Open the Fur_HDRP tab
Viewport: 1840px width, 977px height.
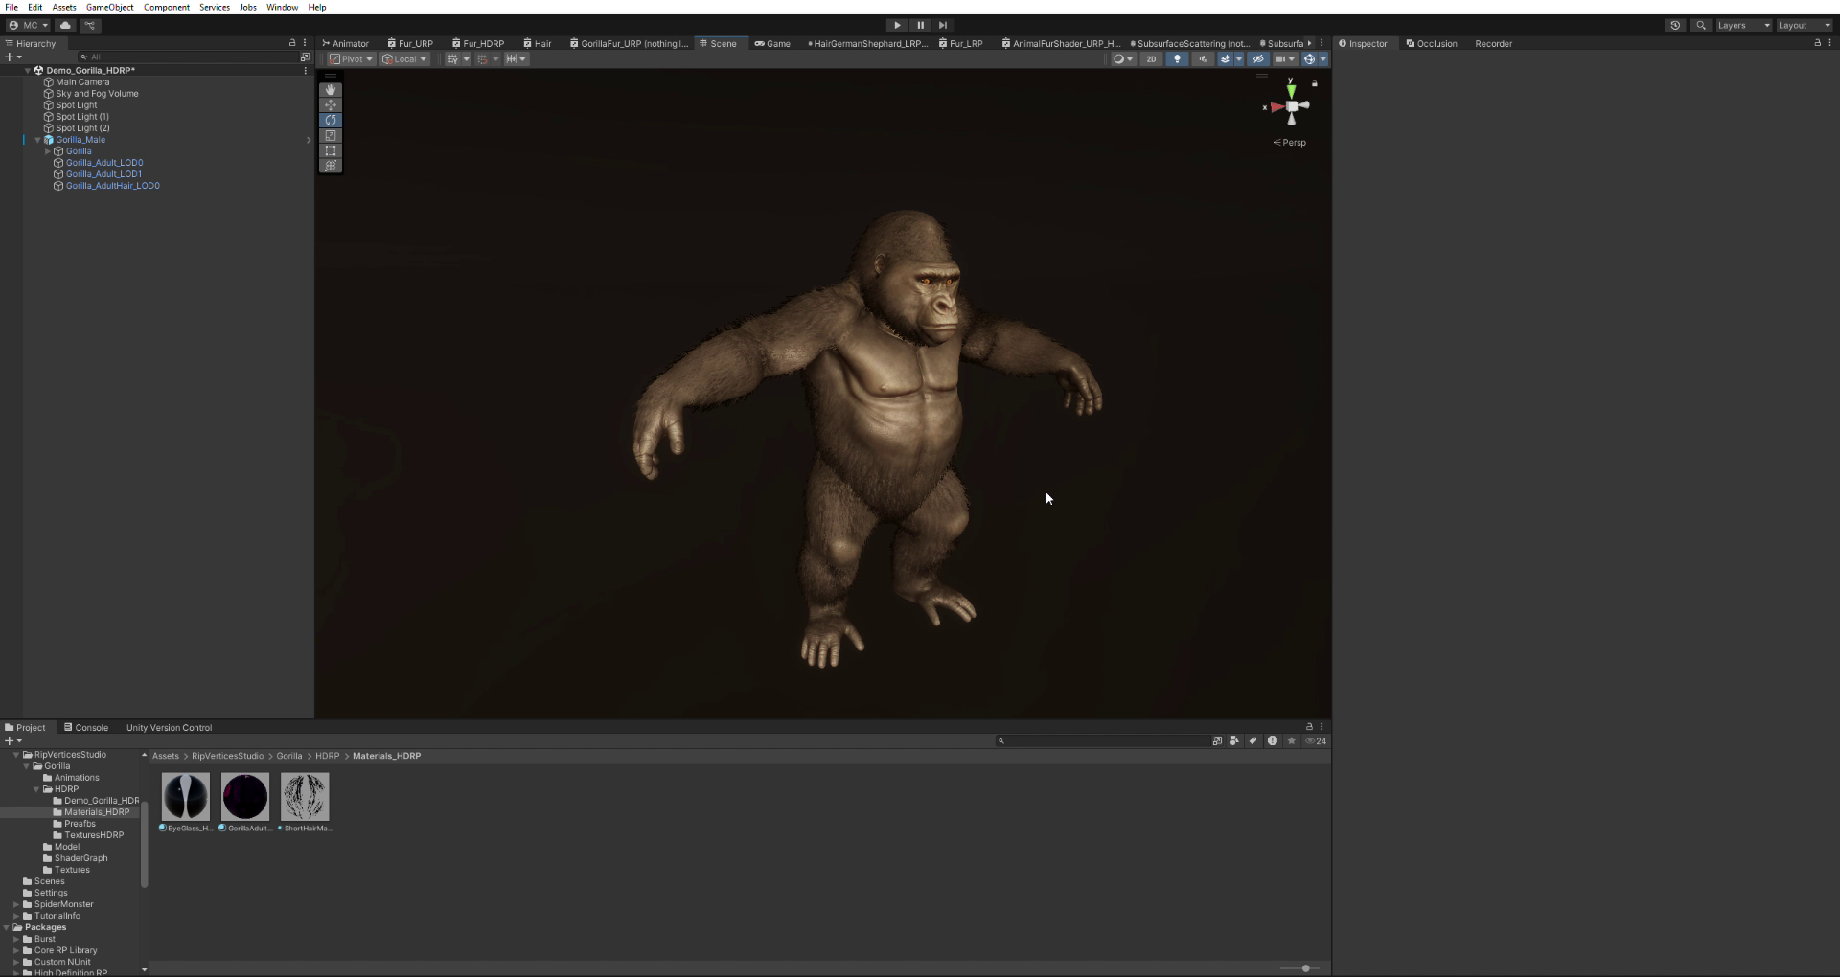478,44
